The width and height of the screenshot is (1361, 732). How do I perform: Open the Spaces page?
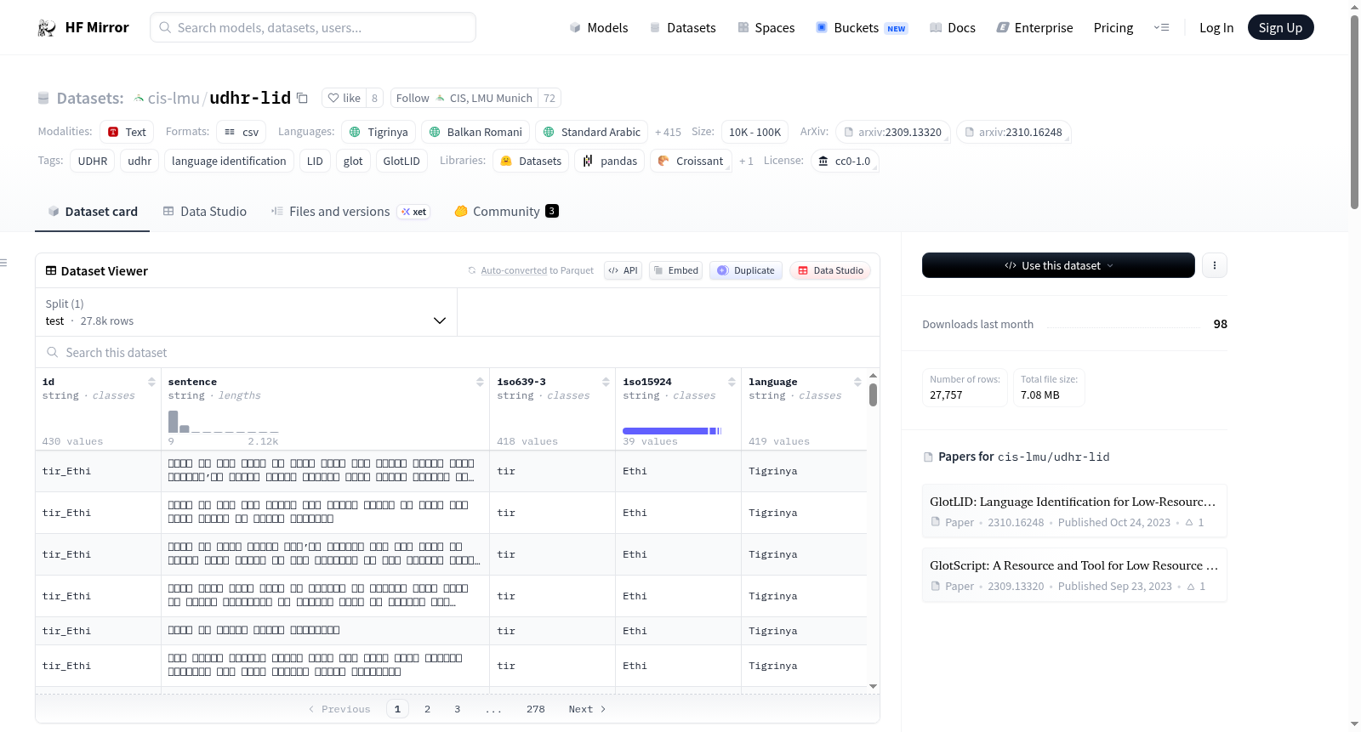click(x=766, y=28)
